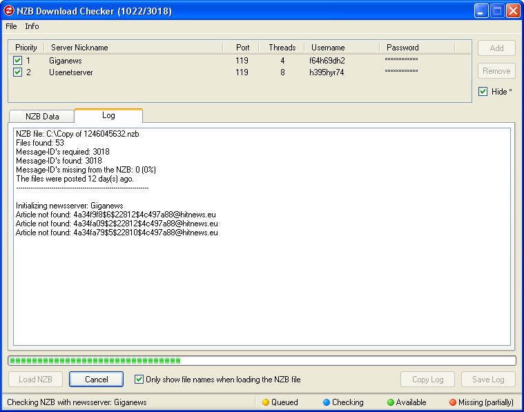Close the NZB Download Checker window
Viewport: 524px width, 412px height.
click(x=513, y=11)
